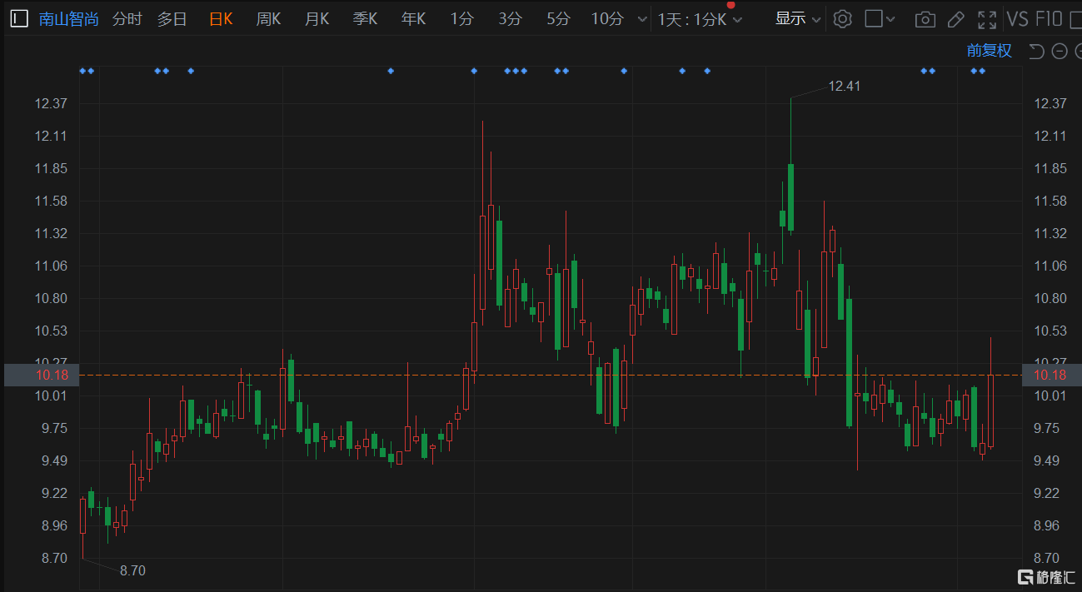Open the VS comparison tool
This screenshot has height=592, width=1082.
(1017, 19)
